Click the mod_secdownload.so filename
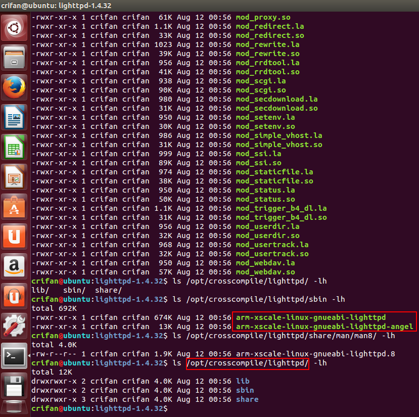Screen dimensions: 419x417 click(x=276, y=108)
